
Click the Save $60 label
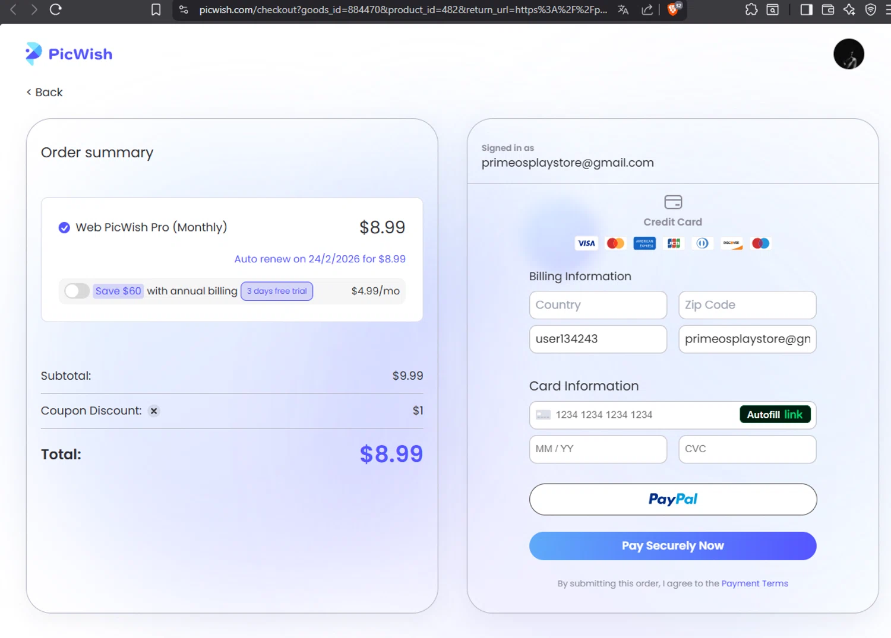click(118, 291)
